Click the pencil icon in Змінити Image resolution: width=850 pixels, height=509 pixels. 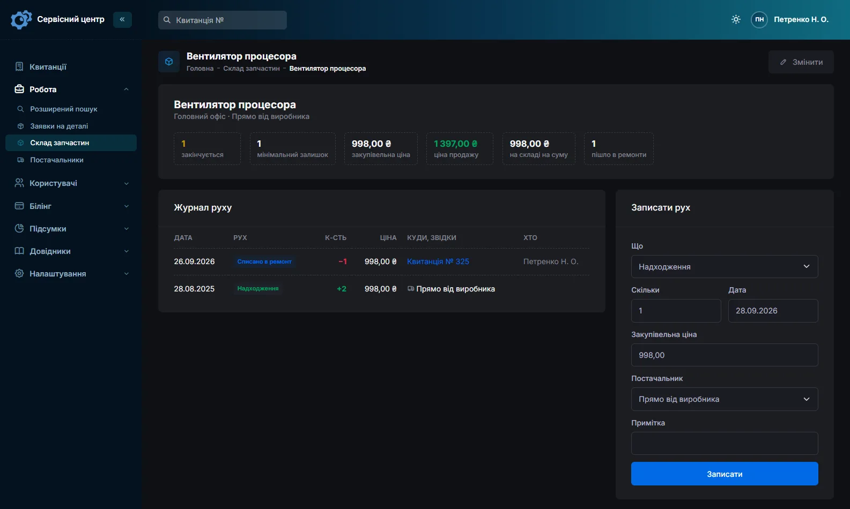pyautogui.click(x=783, y=62)
